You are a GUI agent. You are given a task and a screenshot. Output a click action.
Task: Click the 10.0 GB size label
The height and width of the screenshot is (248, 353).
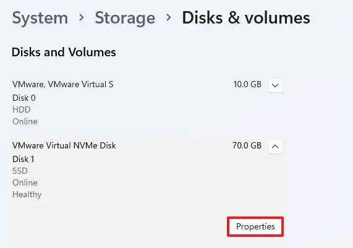click(x=247, y=85)
